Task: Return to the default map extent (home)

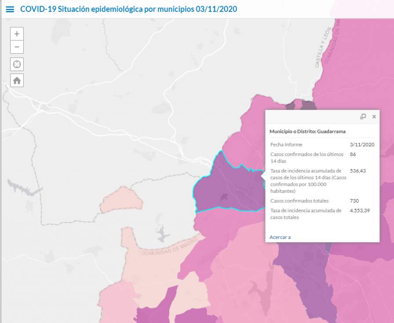Action: tap(17, 80)
